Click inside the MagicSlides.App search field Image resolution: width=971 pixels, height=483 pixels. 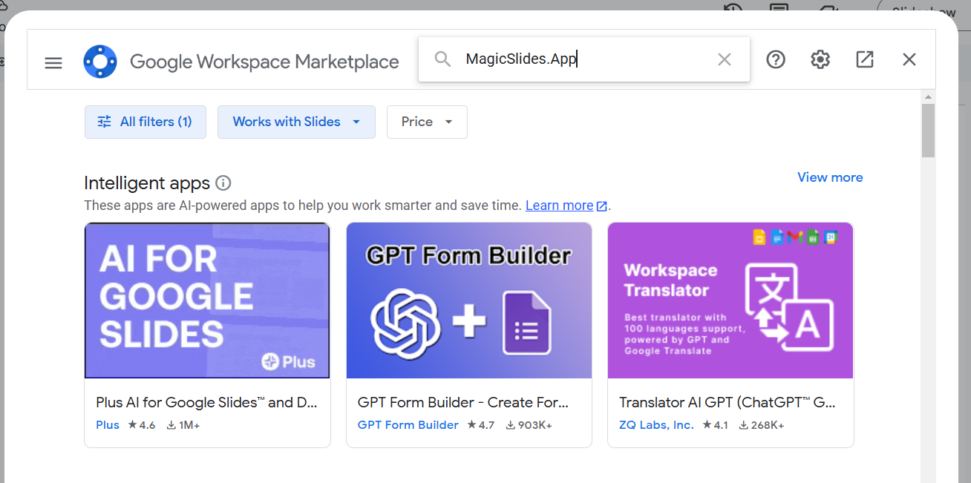pyautogui.click(x=579, y=59)
